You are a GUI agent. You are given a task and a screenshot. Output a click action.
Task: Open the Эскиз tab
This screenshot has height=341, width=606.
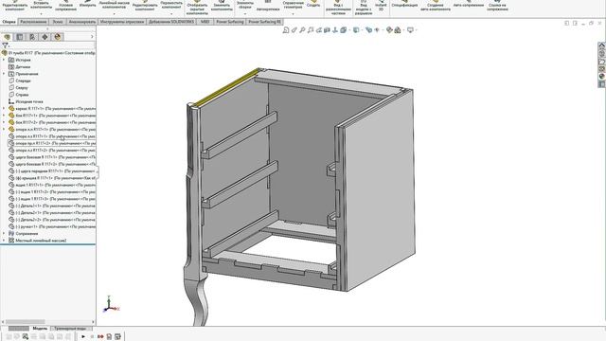tap(58, 22)
